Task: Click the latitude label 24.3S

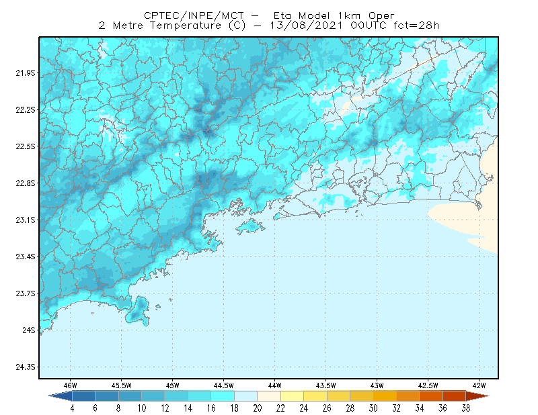Action: [x=26, y=367]
